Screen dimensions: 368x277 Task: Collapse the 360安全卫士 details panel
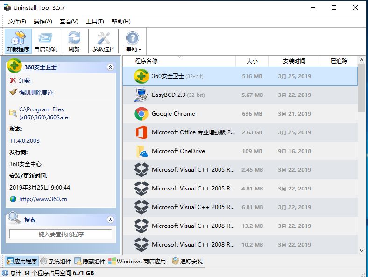[111, 67]
